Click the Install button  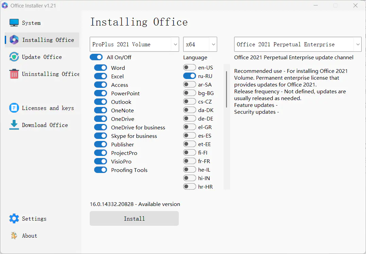[134, 219]
